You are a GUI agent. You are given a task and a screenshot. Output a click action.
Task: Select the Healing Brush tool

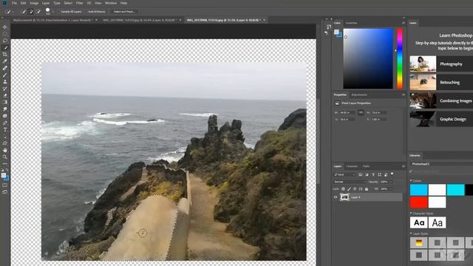pos(5,68)
